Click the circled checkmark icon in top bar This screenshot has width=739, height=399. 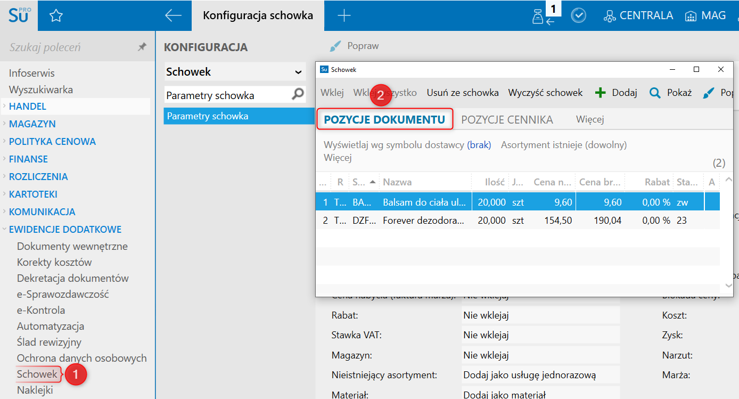tap(579, 16)
